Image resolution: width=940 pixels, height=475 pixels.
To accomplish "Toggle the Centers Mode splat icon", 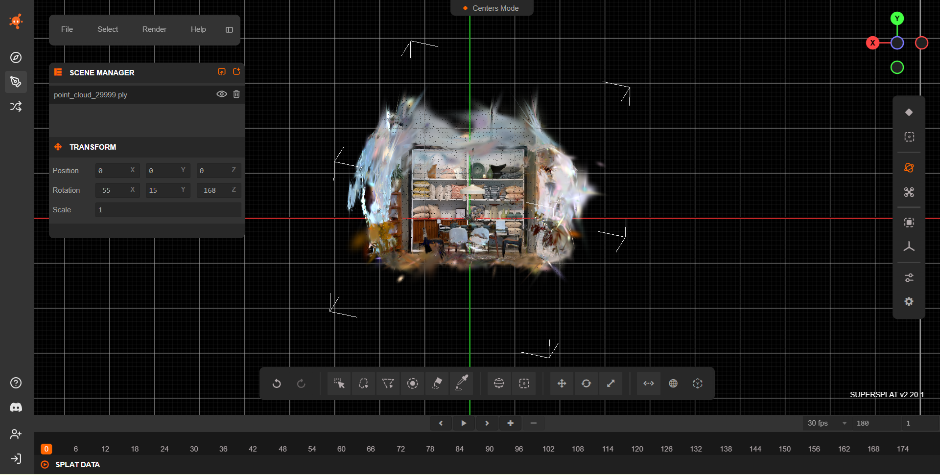I will tap(909, 113).
